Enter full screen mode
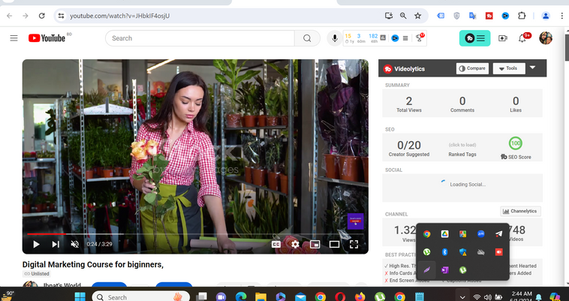Image resolution: width=569 pixels, height=301 pixels. tap(354, 244)
